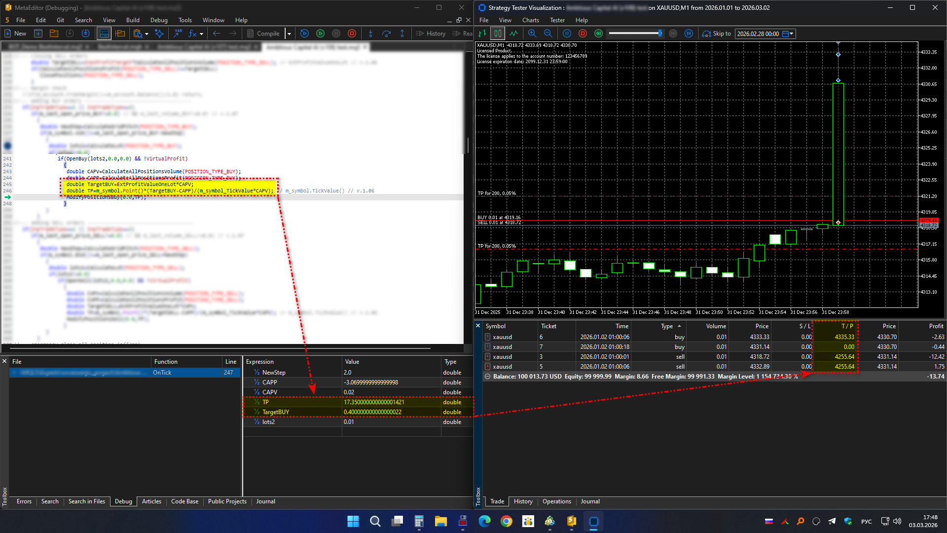Screen dimensions: 947x533
Task: Click the Step Into debug arrow icon
Action: 370,34
